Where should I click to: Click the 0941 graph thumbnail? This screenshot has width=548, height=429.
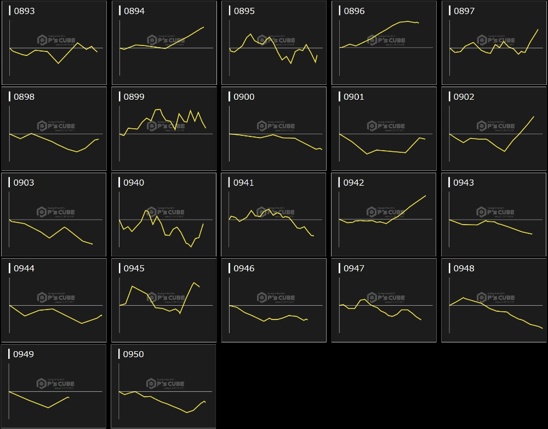point(273,215)
